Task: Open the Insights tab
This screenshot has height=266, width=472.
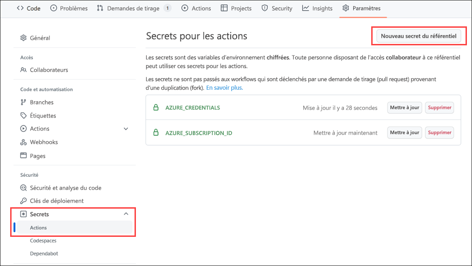Action: tap(317, 8)
